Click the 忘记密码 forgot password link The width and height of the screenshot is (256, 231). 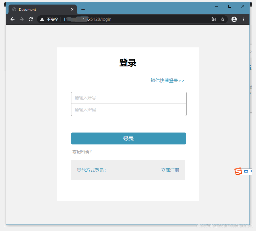pyautogui.click(x=82, y=152)
